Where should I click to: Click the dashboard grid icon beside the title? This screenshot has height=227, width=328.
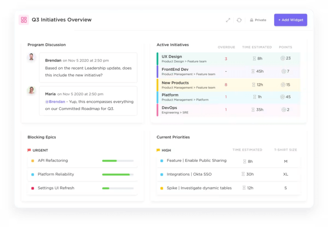click(x=24, y=20)
